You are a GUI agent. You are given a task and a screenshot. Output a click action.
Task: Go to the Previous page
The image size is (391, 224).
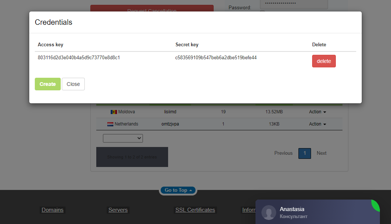[283, 153]
